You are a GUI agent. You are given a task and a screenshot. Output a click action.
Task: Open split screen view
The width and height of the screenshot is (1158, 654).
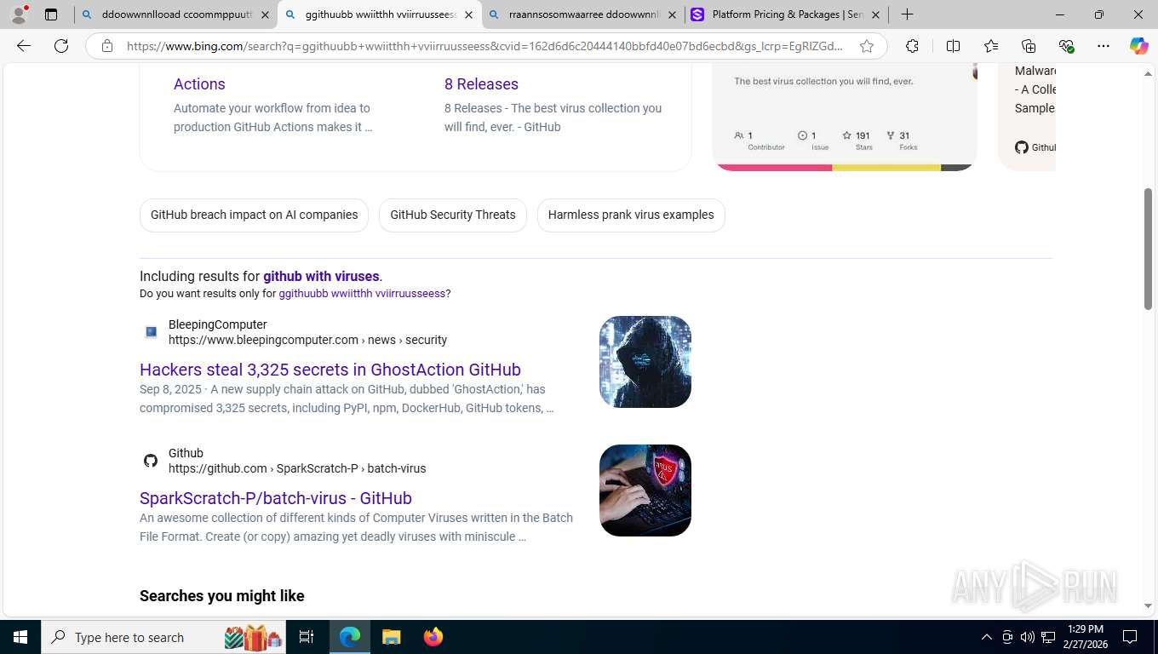[x=953, y=46]
